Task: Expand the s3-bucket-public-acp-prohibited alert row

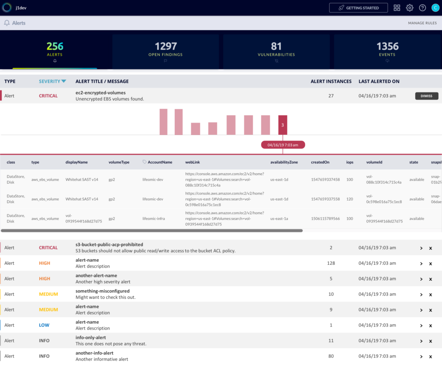Action: click(421, 248)
